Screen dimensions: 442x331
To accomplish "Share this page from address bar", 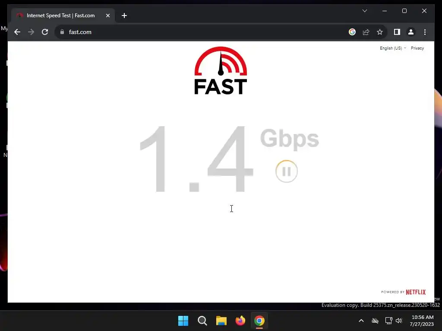I will pyautogui.click(x=366, y=32).
